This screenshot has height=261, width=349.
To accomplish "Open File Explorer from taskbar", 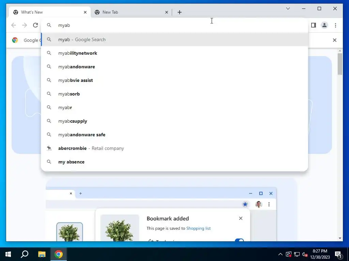I will 42,254.
